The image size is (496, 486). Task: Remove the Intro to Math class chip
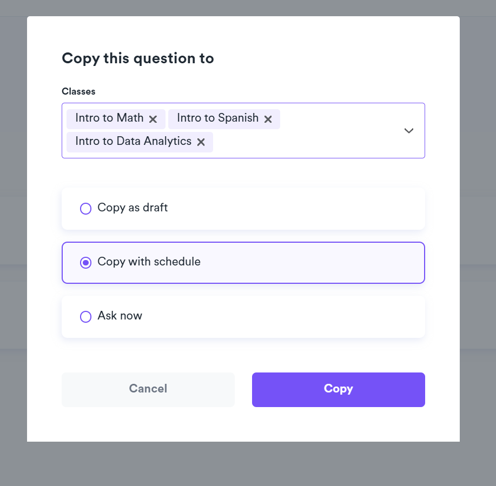pos(153,119)
